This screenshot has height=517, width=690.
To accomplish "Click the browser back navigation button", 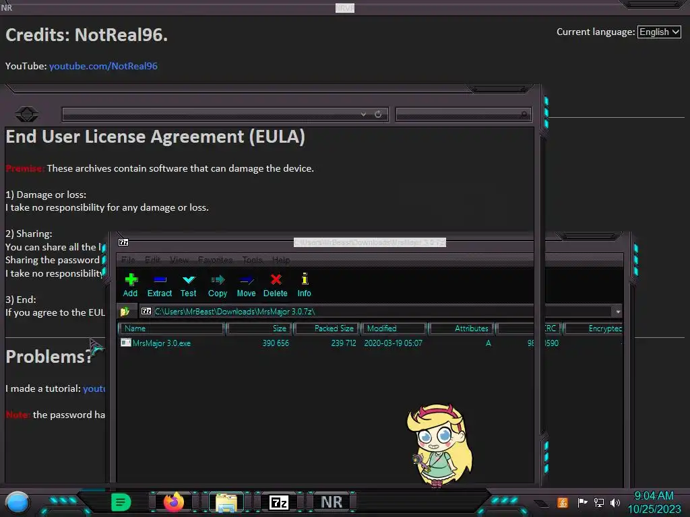I will [x=27, y=114].
